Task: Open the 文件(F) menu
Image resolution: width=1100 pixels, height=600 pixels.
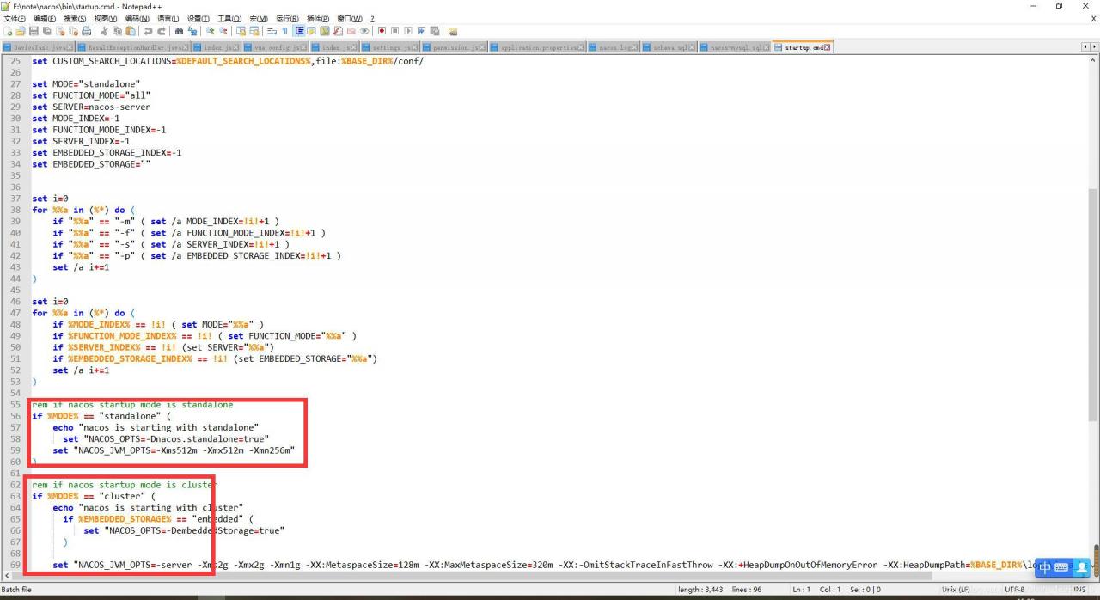Action: click(16, 18)
